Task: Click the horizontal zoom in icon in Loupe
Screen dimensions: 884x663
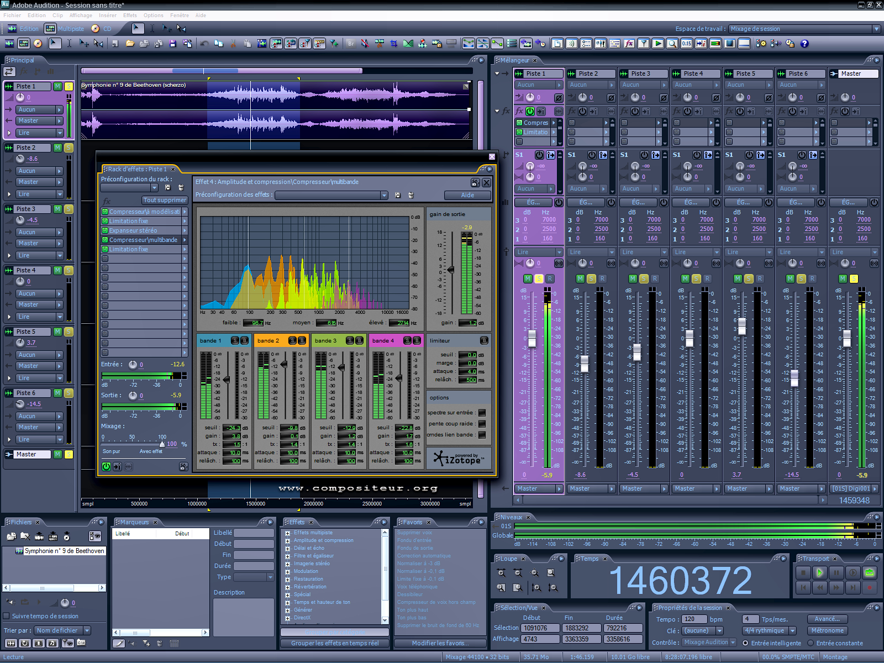Action: [501, 573]
